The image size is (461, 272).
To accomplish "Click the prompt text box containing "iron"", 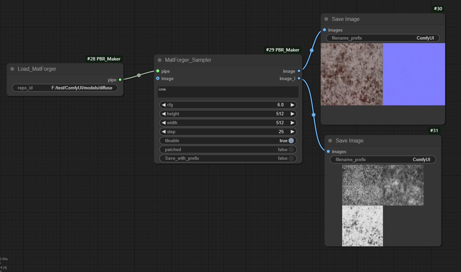I will click(x=228, y=92).
